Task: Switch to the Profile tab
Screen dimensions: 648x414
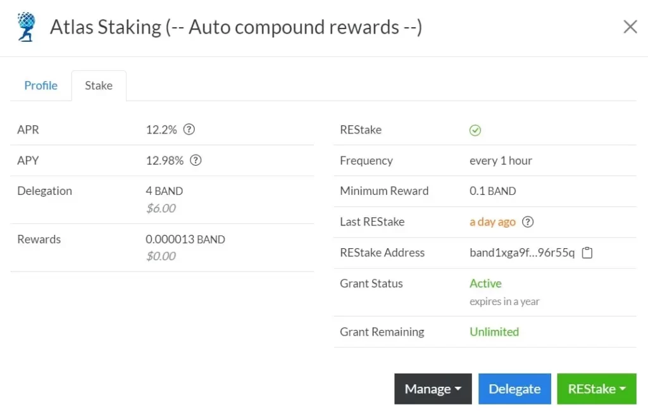Action: (x=40, y=85)
